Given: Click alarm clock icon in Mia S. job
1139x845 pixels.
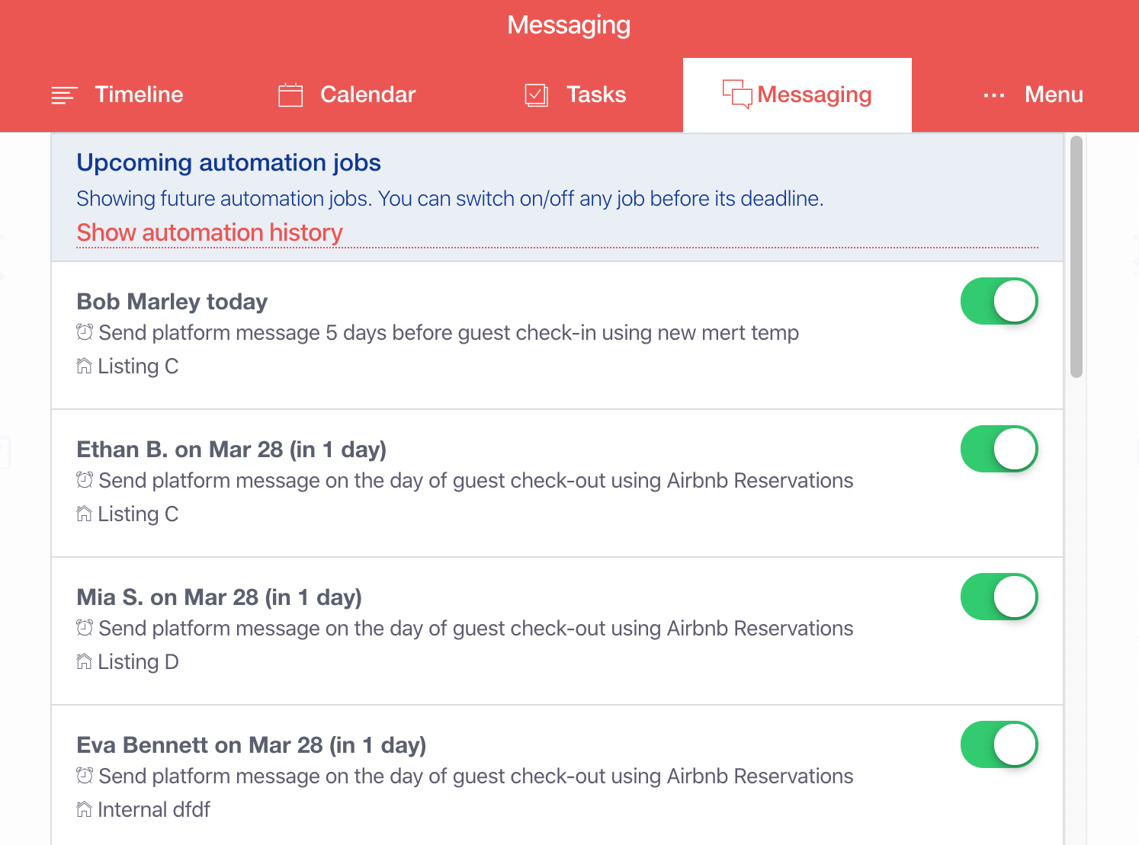Looking at the screenshot, I should click(x=85, y=628).
